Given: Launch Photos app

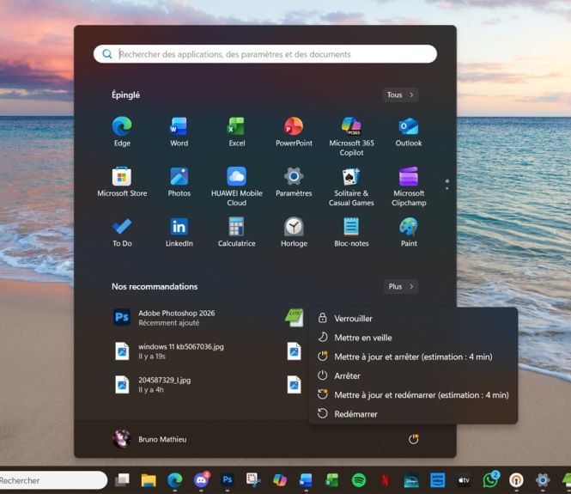Looking at the screenshot, I should [179, 182].
